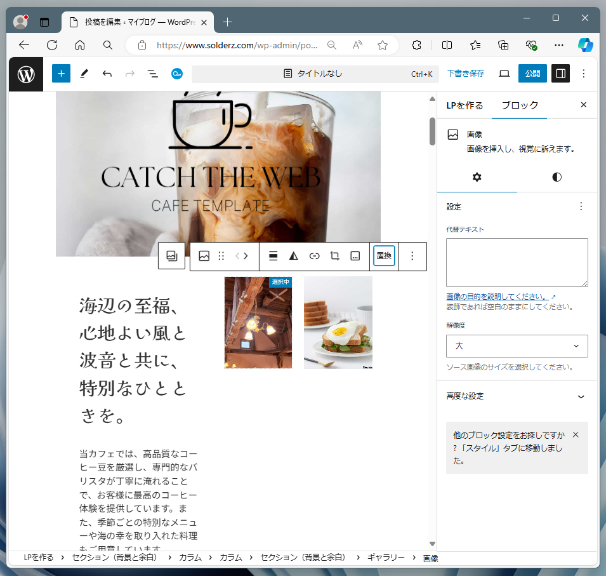Open the favorites list icon
Screen dimensions: 606x576
coord(475,45)
